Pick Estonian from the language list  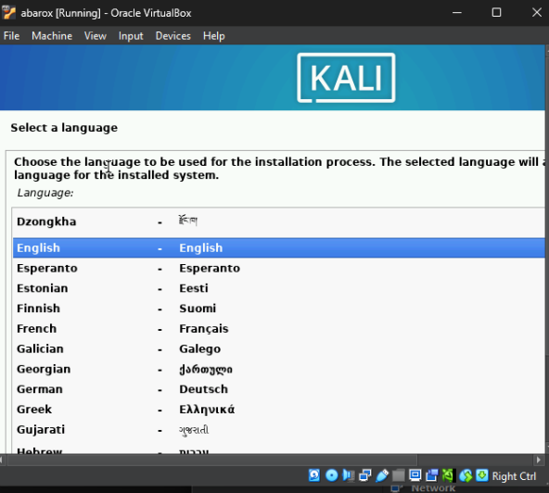tap(279, 288)
